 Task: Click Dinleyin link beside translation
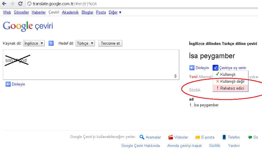202,68
